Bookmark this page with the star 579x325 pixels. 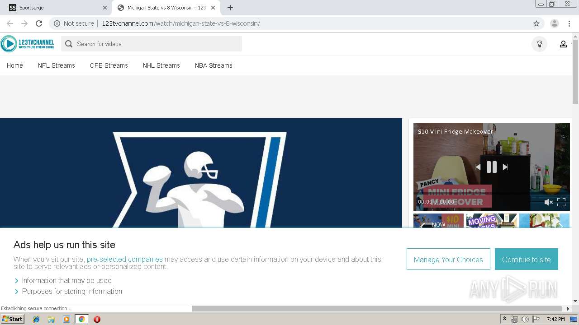(536, 23)
